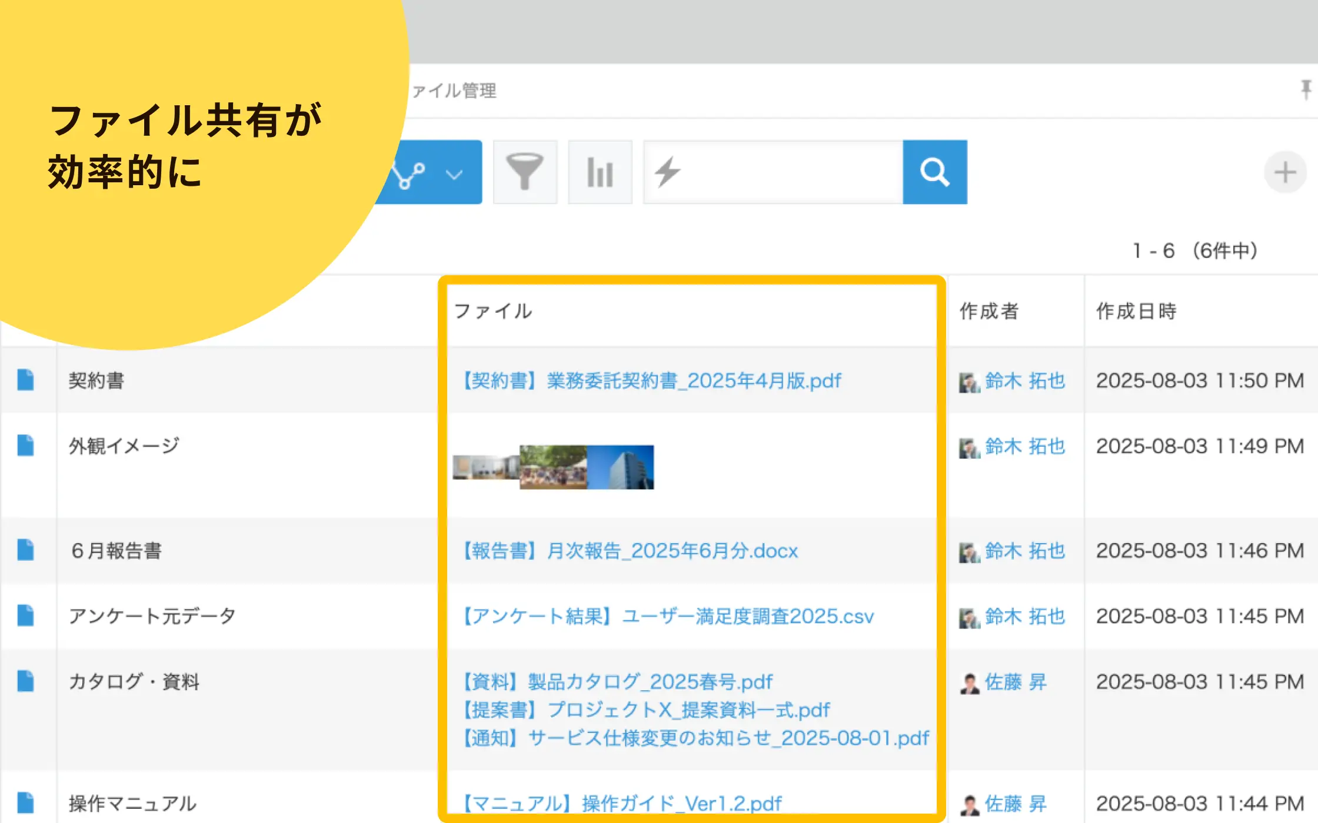Open record details icon for カタログ・資料 row

click(x=25, y=681)
